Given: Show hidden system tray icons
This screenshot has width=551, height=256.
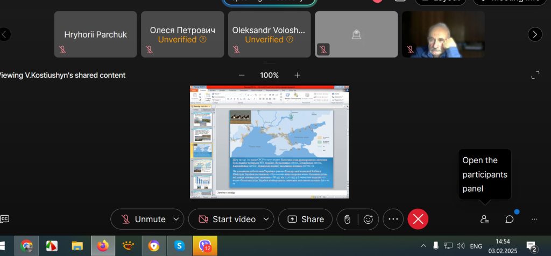Looking at the screenshot, I should pyautogui.click(x=423, y=246).
